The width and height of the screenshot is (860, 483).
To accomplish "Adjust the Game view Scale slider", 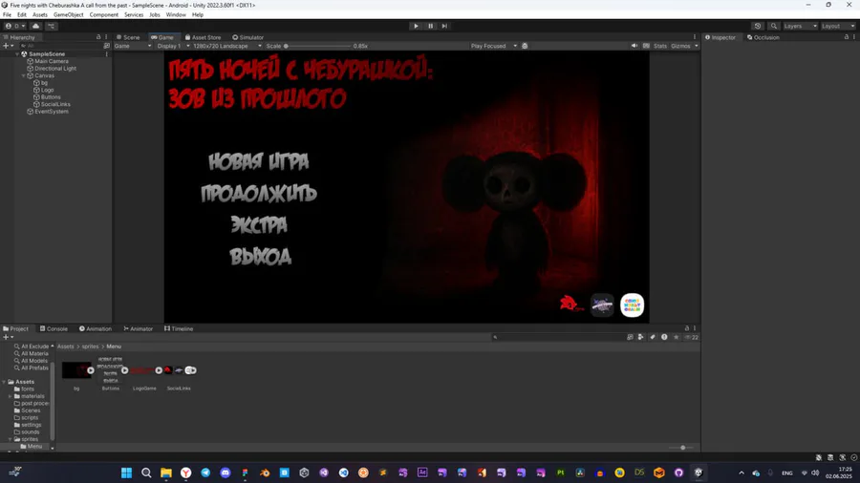I will (317, 46).
